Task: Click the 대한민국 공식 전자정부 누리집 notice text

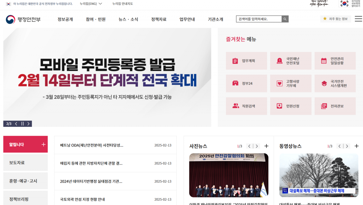Action: pyautogui.click(x=43, y=4)
